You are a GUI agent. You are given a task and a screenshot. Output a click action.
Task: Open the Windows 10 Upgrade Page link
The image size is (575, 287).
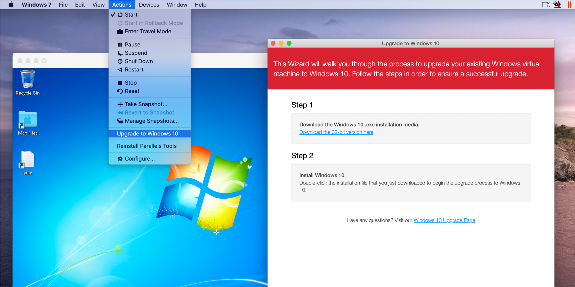[x=444, y=220]
